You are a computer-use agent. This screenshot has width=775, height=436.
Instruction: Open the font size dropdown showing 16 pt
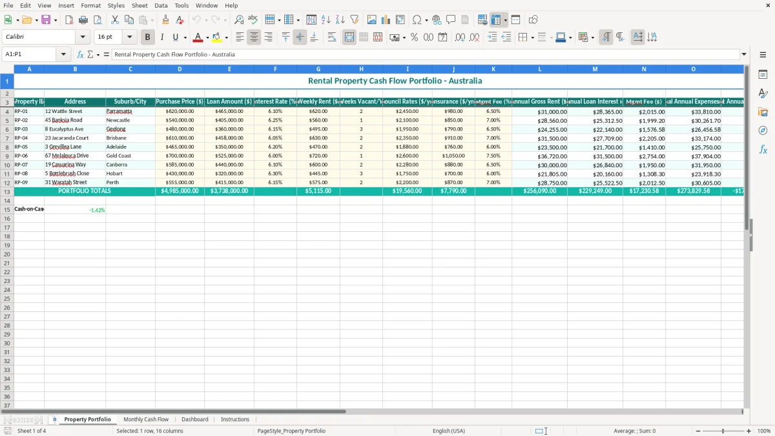point(129,37)
